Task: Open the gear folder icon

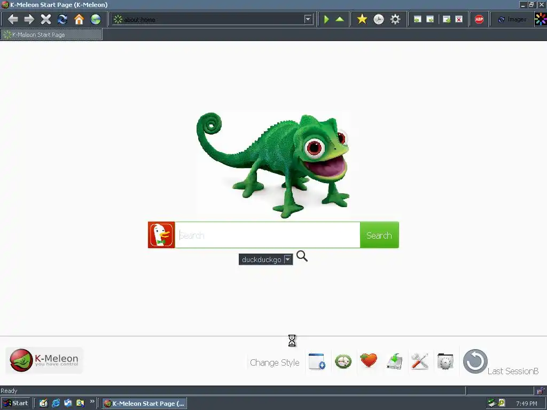Action: tap(445, 361)
